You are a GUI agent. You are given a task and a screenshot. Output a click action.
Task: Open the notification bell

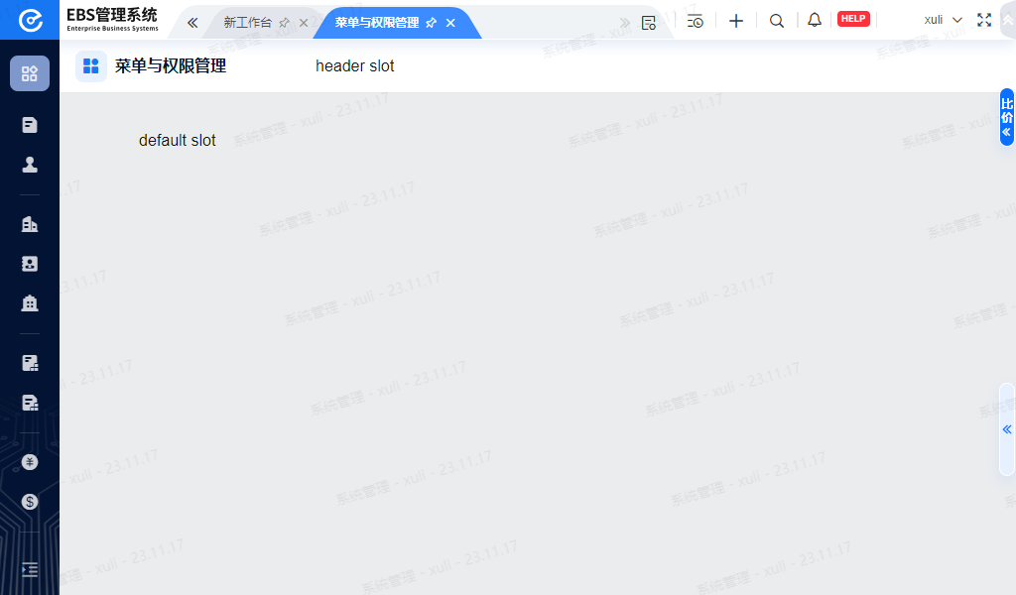815,20
